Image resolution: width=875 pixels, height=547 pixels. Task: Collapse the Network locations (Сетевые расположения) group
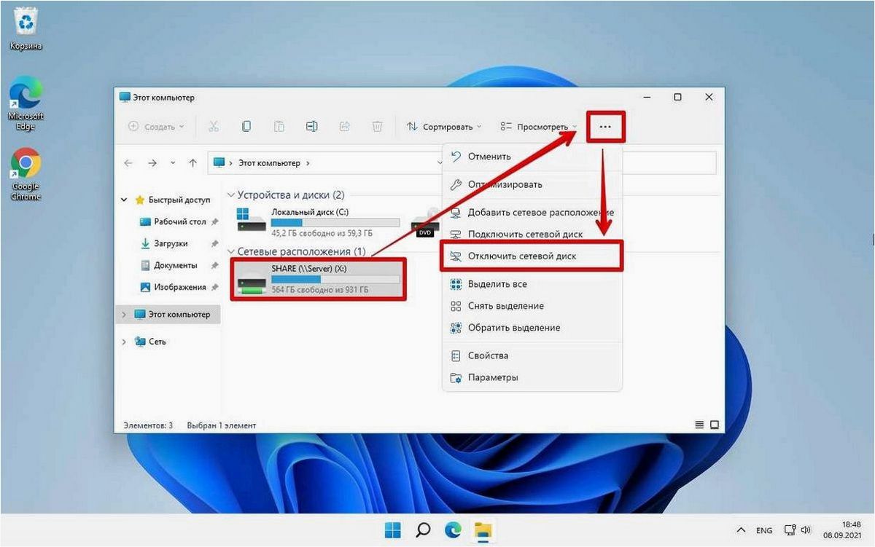coord(231,251)
